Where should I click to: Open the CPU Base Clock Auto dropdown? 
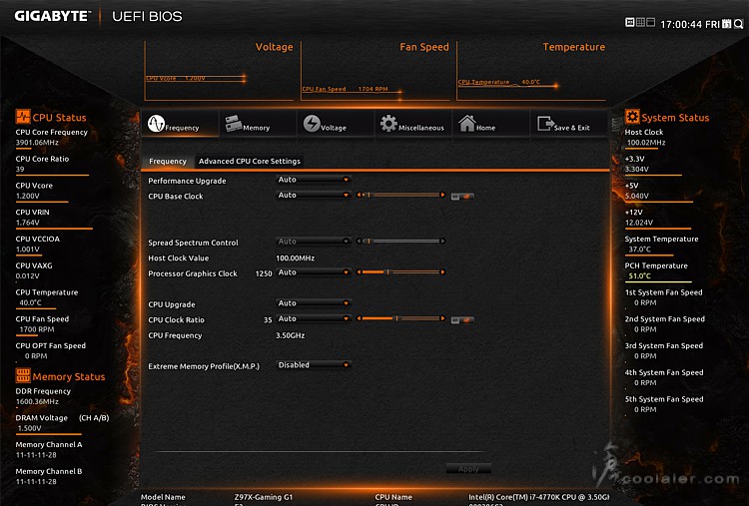coord(313,195)
